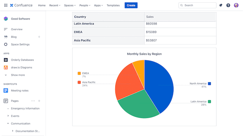243x136 pixels.
Task: Click the Sales column header
Action: pyautogui.click(x=180, y=17)
